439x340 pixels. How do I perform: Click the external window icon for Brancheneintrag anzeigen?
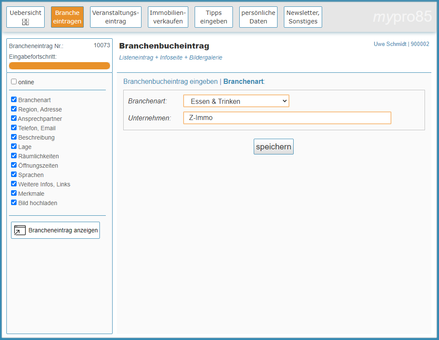[20, 230]
